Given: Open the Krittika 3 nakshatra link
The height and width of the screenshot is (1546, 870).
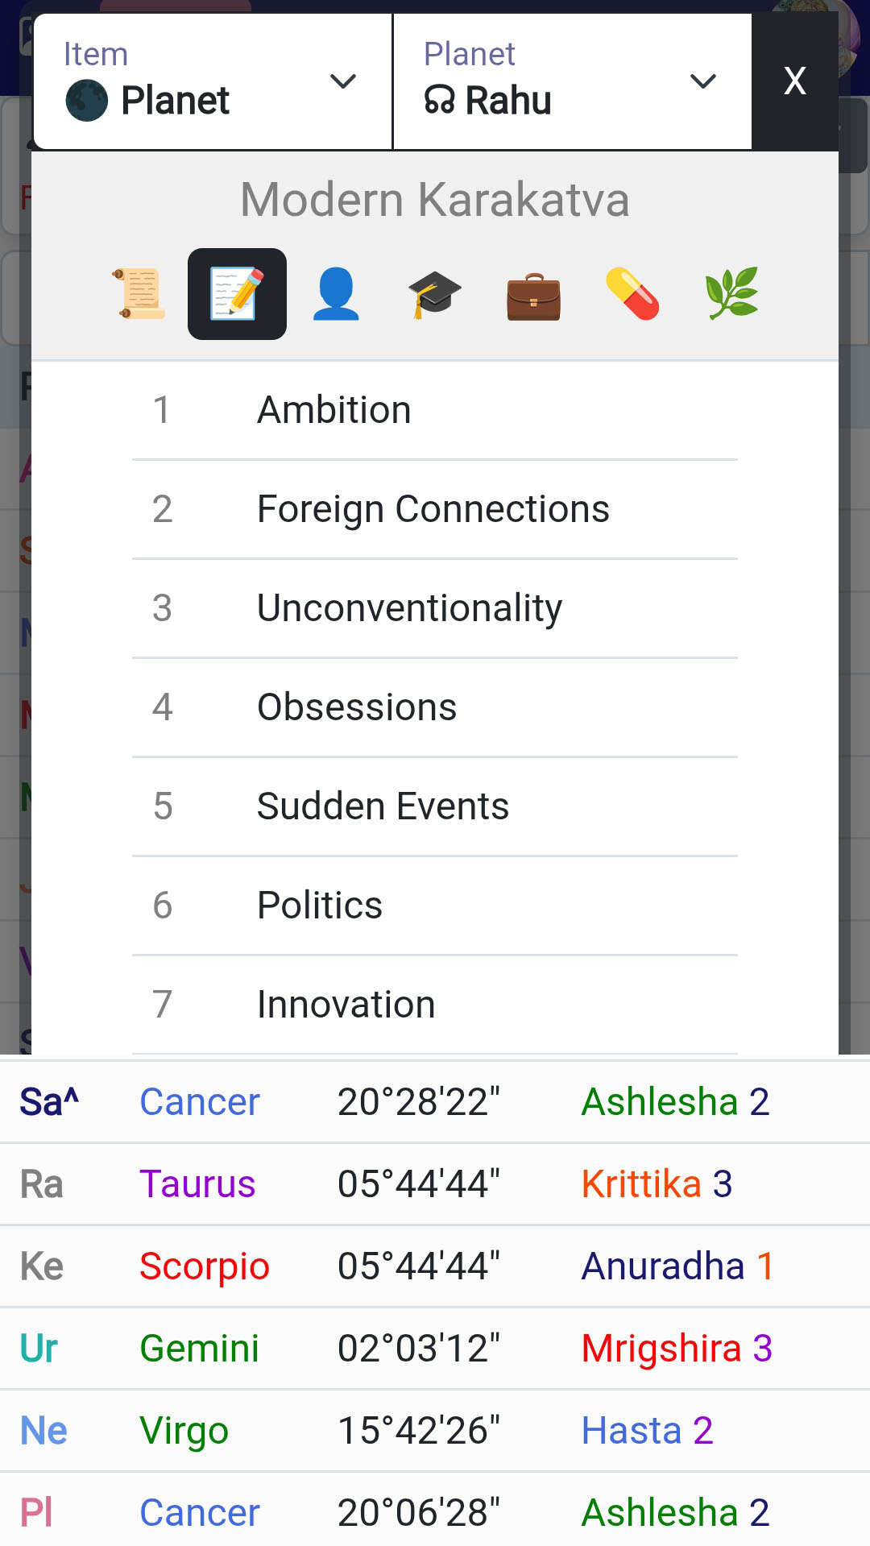Looking at the screenshot, I should tap(657, 1184).
